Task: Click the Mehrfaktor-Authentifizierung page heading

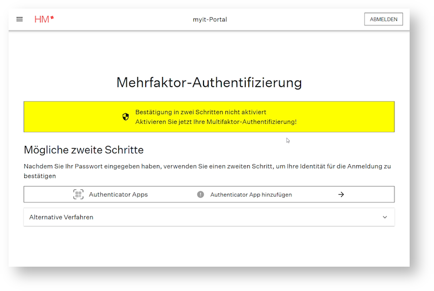Action: [x=209, y=82]
